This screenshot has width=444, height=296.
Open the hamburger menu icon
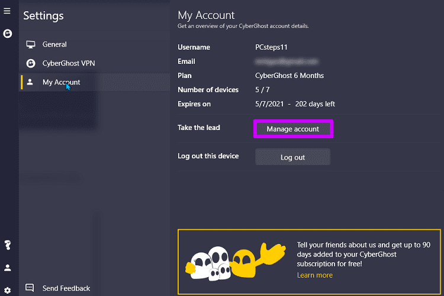coord(7,11)
